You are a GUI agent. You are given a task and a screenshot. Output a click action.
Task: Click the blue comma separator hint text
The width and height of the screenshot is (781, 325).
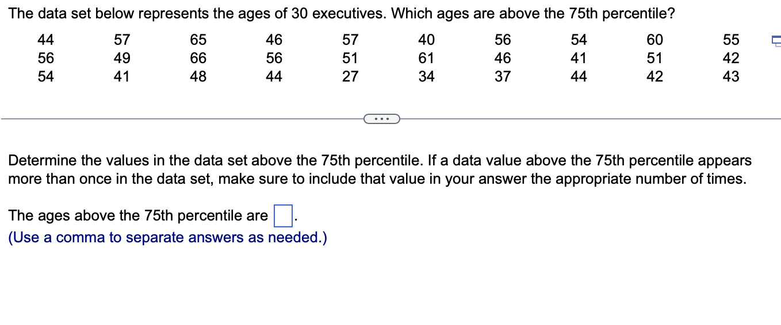coord(167,238)
